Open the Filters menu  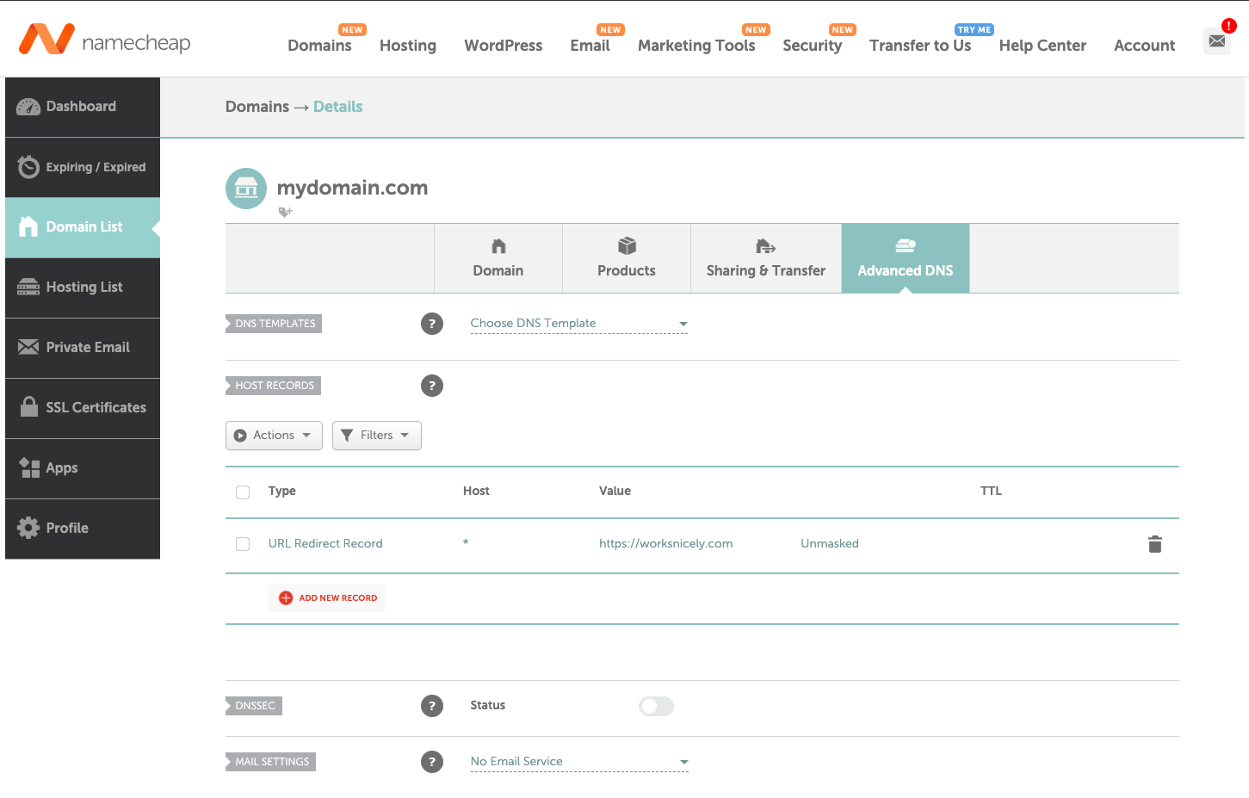pos(376,435)
